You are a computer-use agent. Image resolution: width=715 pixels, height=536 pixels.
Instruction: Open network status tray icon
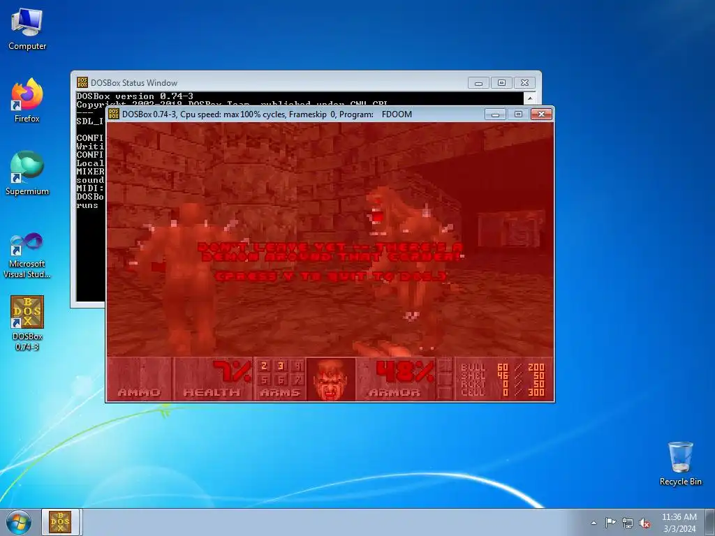(x=628, y=523)
